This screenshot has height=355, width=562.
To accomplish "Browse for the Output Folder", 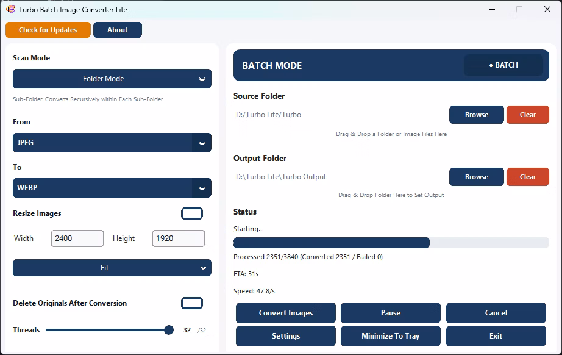I will 476,177.
